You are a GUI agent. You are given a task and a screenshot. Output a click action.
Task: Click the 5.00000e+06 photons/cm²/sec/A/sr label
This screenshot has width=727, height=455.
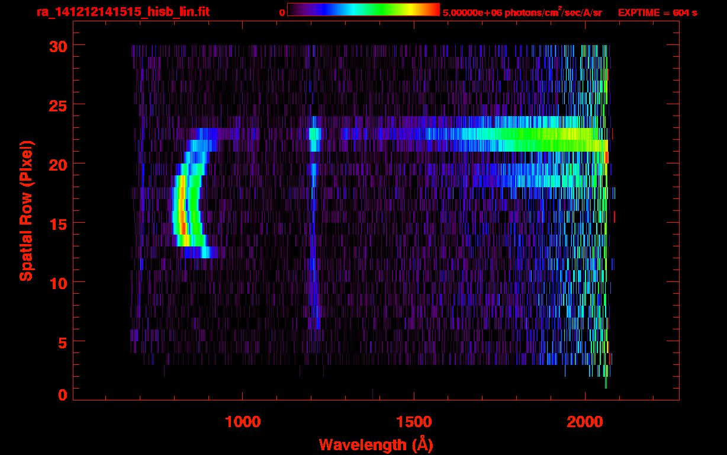[x=522, y=12]
